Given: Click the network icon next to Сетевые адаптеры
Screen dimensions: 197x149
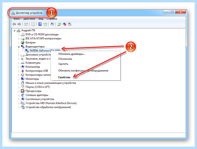Looking at the screenshot, I should (23, 95).
